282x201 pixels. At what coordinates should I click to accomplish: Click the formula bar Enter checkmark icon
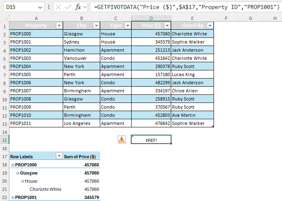(x=68, y=7)
